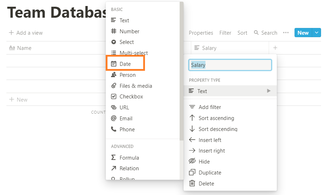Click into the Salary name input field
This screenshot has height=195, width=326.
(x=230, y=65)
